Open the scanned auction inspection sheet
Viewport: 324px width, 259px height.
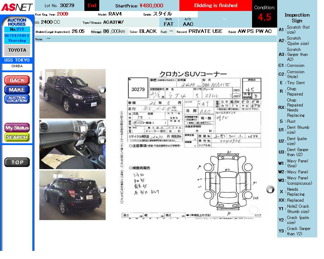coord(191,145)
